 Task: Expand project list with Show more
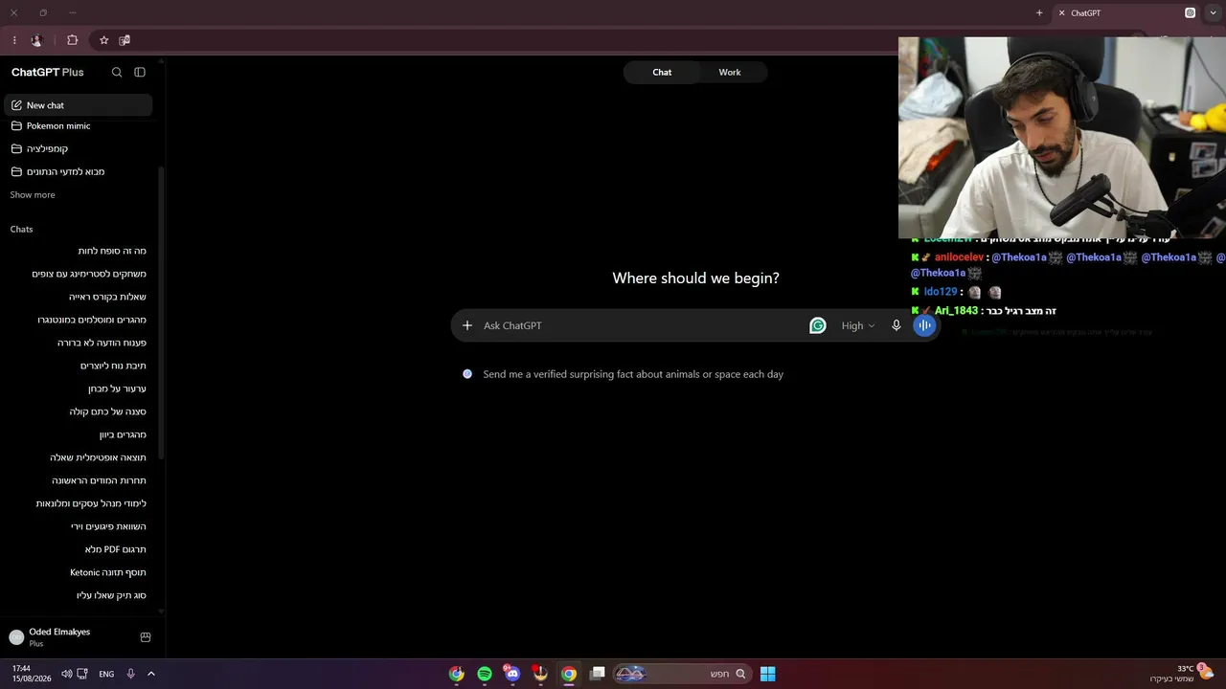[x=33, y=194]
